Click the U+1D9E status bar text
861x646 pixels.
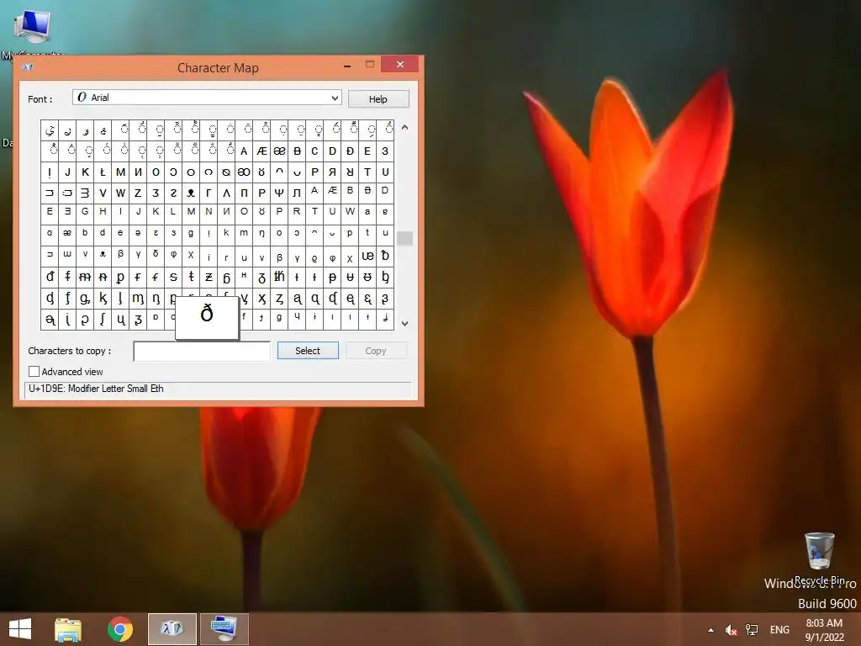[x=96, y=389]
